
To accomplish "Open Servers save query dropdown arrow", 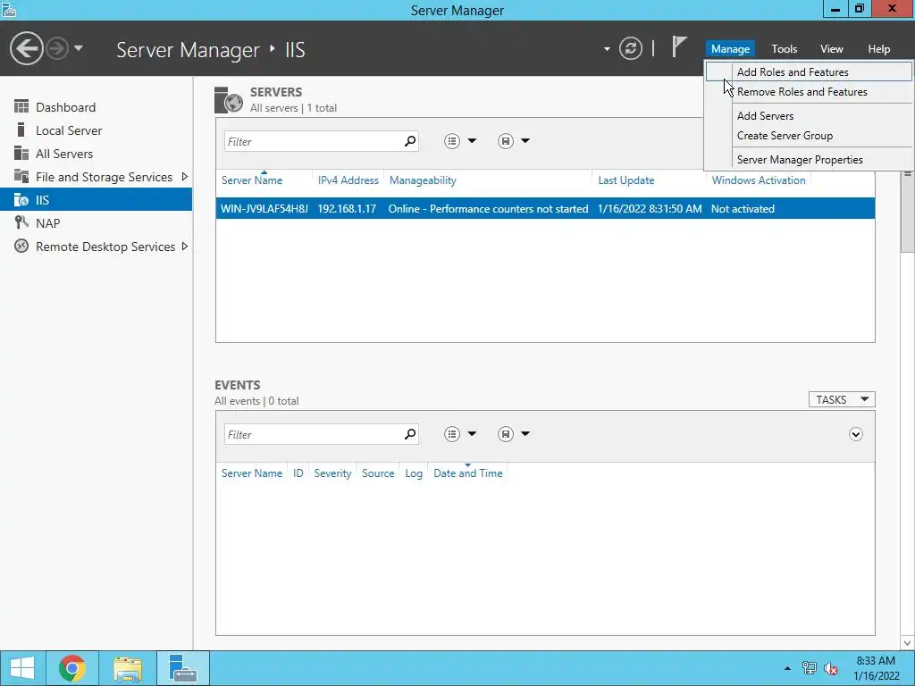I will [x=525, y=140].
